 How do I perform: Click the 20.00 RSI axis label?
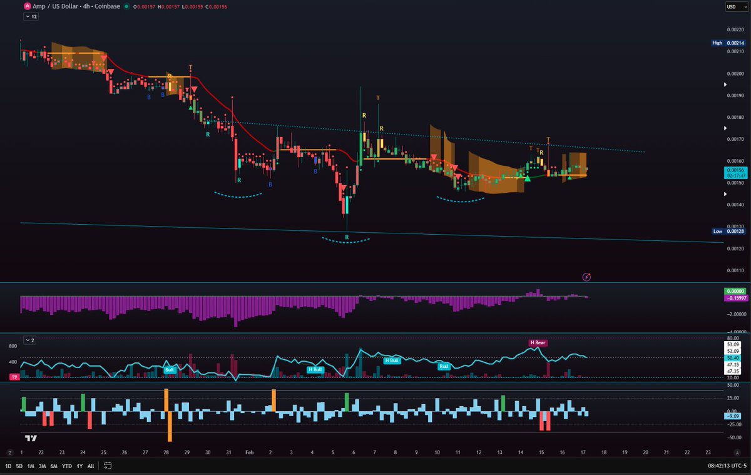[733, 377]
